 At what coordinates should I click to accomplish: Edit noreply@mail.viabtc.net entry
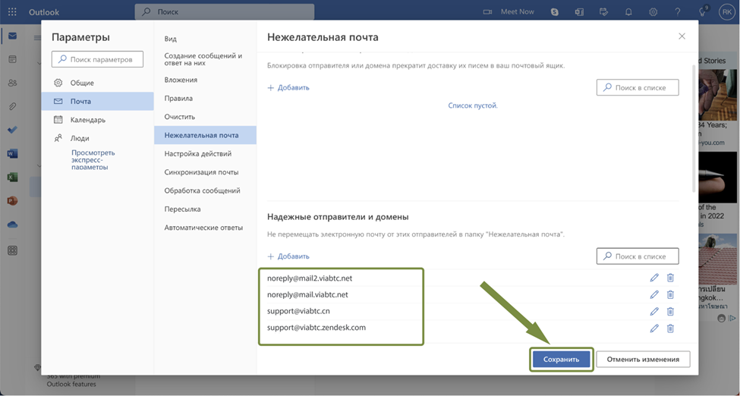654,294
